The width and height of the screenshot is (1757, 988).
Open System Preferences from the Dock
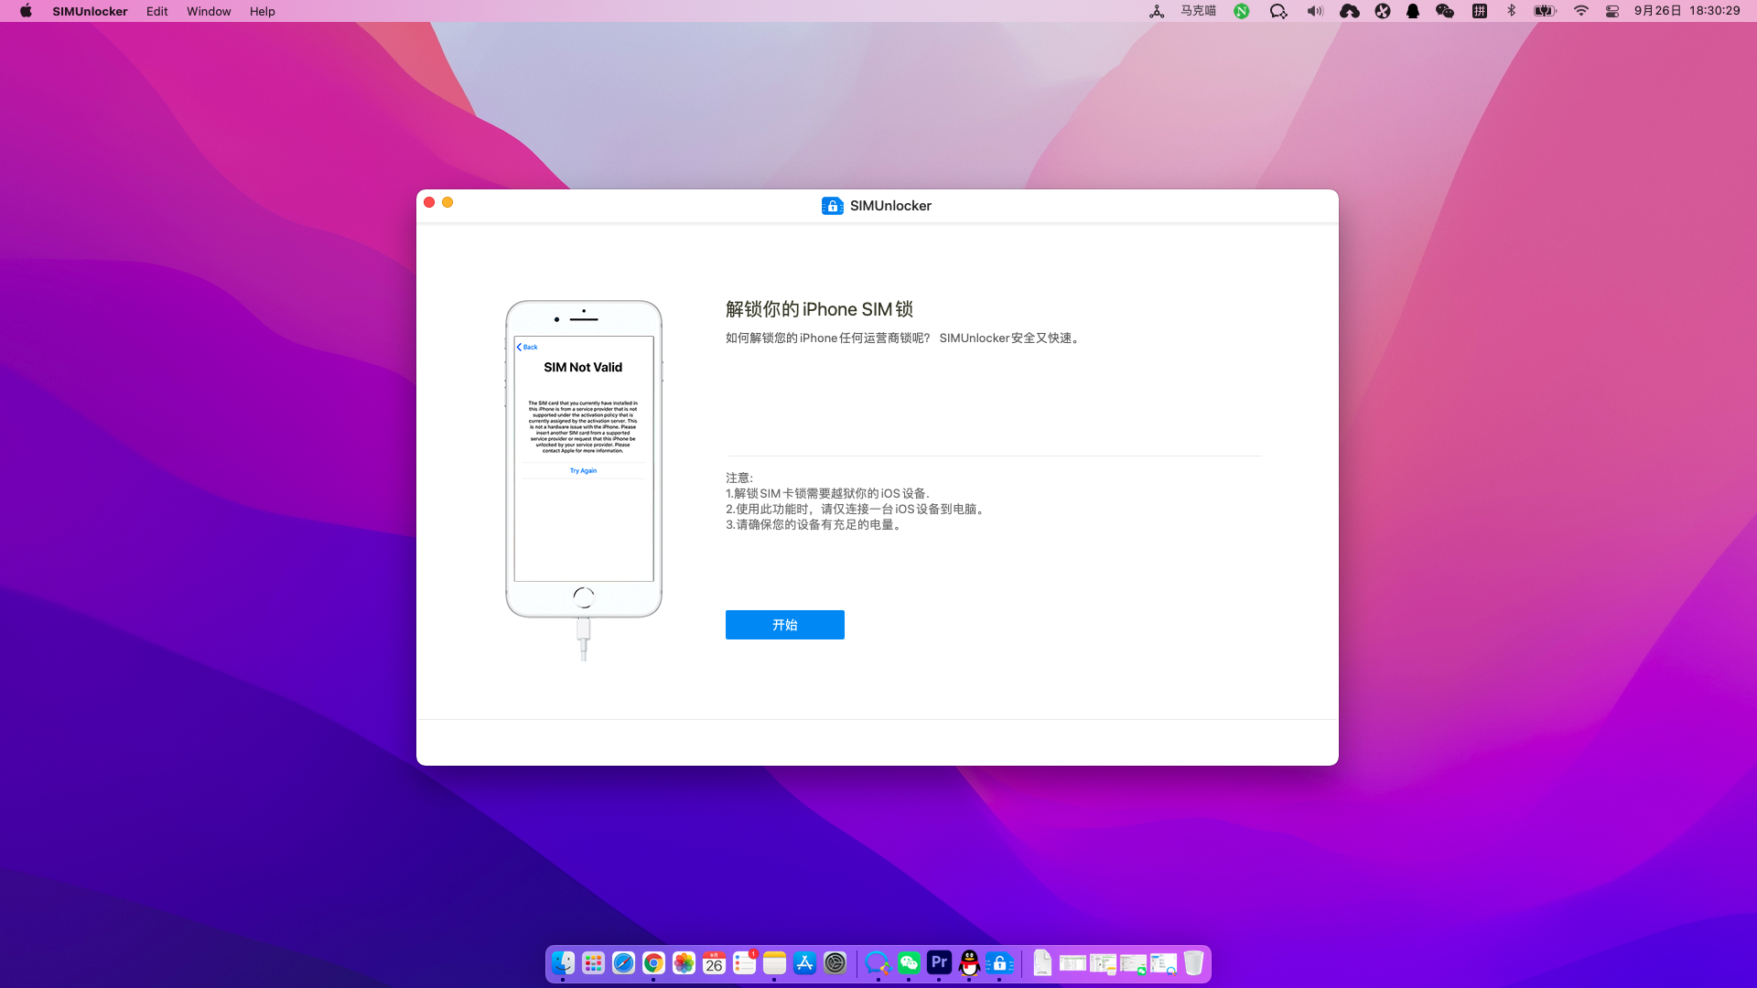pos(835,962)
